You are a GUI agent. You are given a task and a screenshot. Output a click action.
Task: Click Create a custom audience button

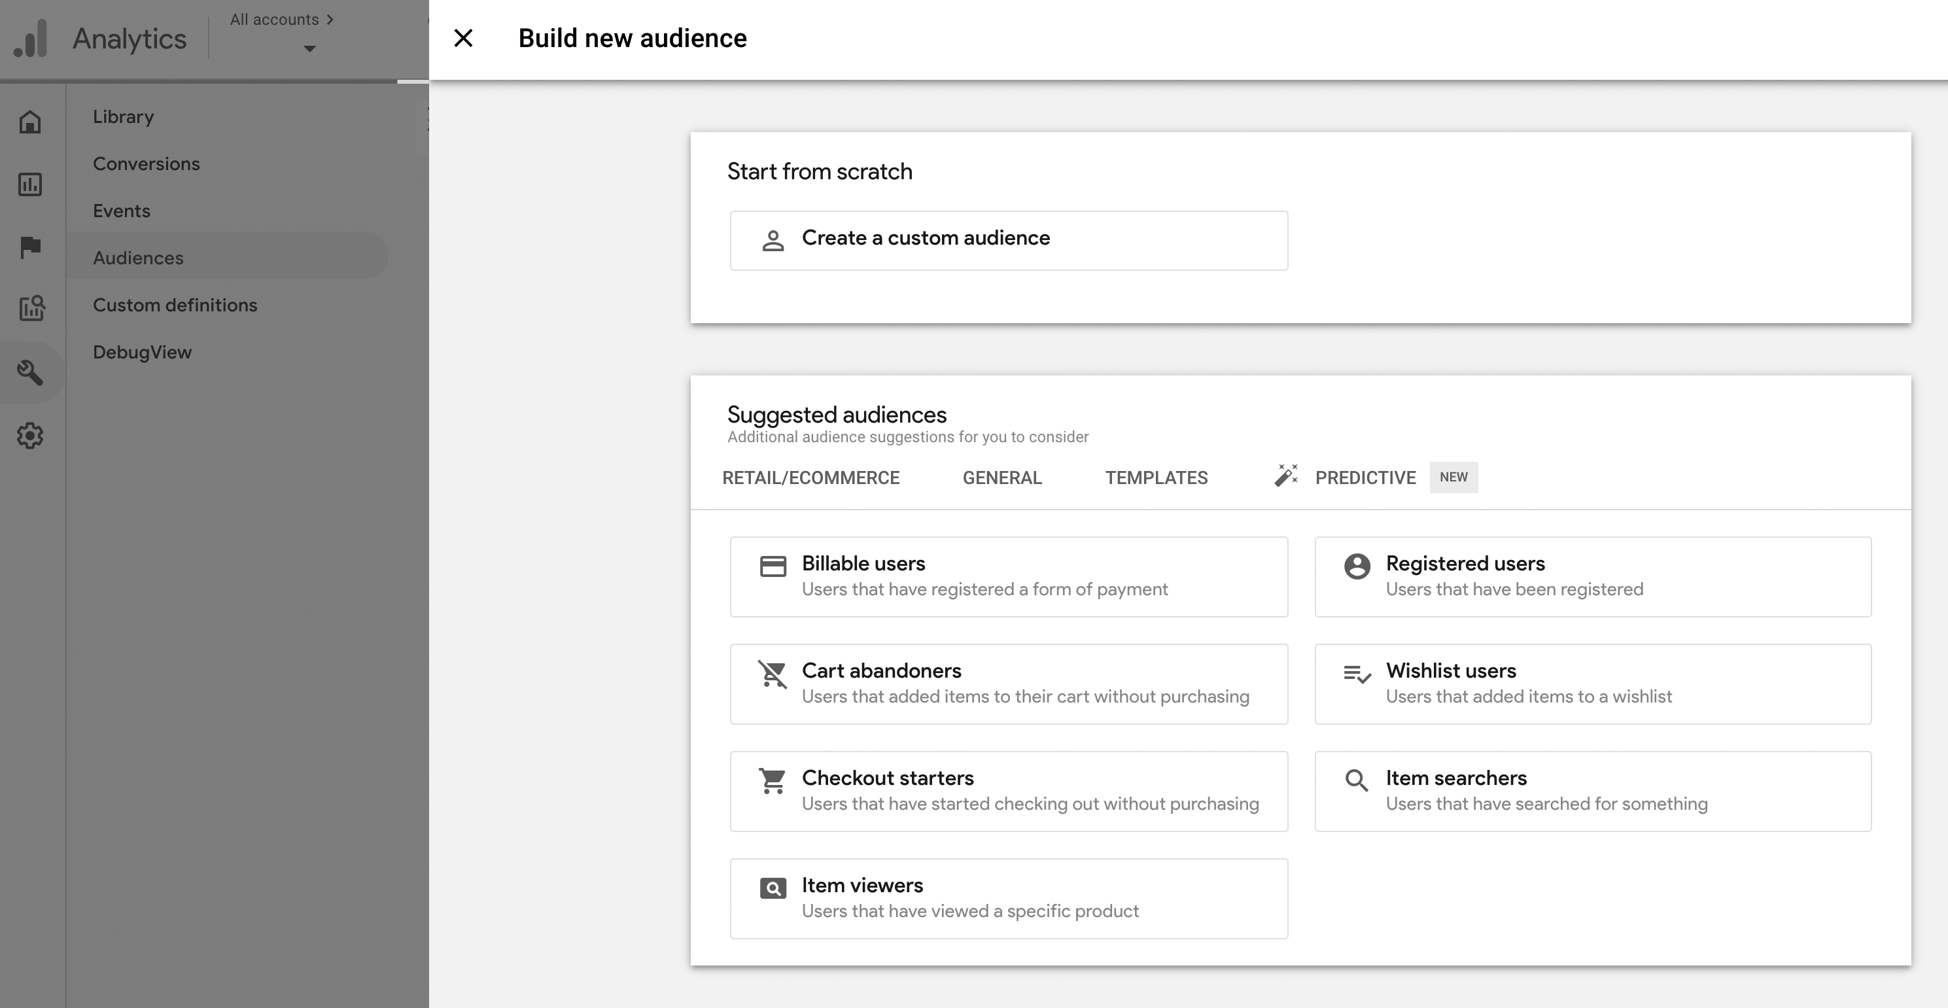(x=1008, y=241)
